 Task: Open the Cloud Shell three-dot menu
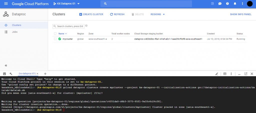coord(231,74)
